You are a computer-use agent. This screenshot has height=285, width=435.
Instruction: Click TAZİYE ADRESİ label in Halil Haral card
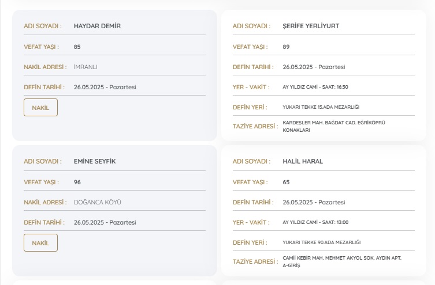(x=255, y=261)
